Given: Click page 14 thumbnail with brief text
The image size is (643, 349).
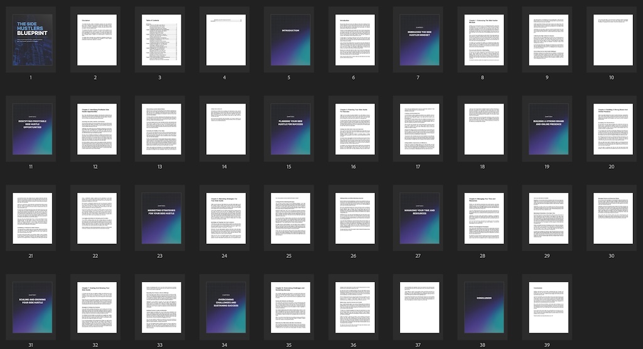Looking at the screenshot, I should point(226,129).
